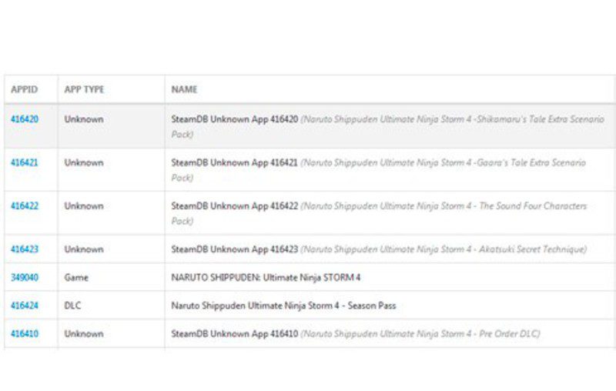Open the 349040 app ID link

click(24, 277)
